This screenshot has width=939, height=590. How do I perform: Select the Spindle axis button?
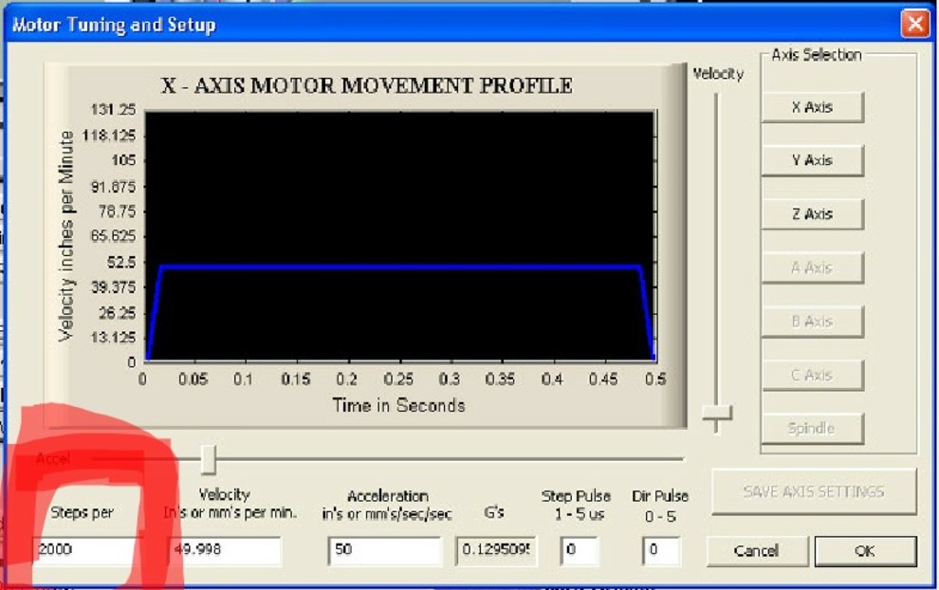[812, 429]
